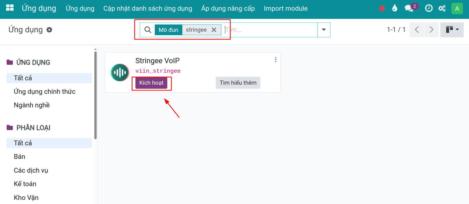
Task: Click the red recording indicator dot
Action: click(x=382, y=8)
